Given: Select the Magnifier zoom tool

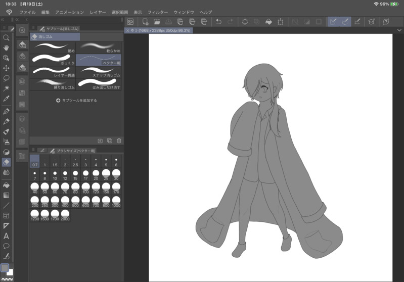Looking at the screenshot, I should [x=6, y=37].
